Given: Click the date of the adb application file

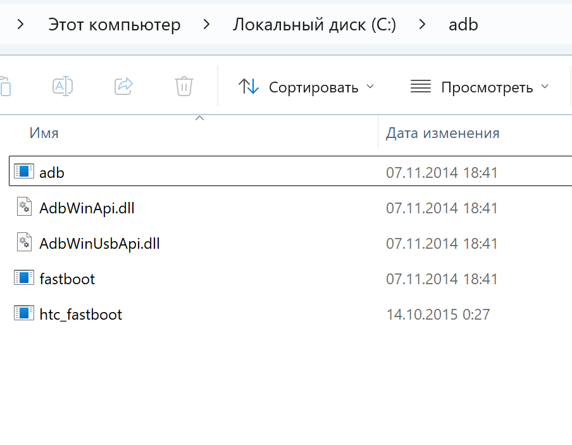Looking at the screenshot, I should coord(442,173).
